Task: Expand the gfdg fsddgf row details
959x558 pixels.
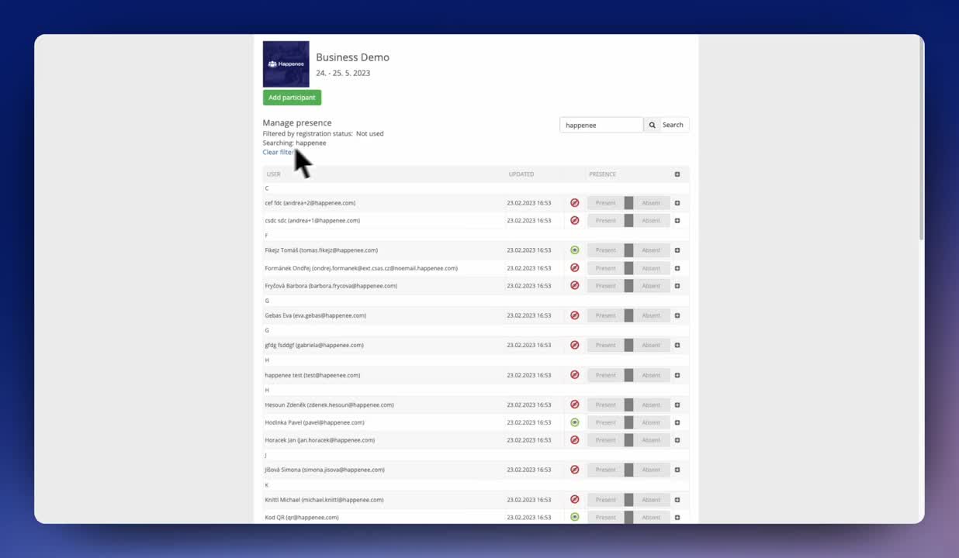Action: (x=677, y=346)
